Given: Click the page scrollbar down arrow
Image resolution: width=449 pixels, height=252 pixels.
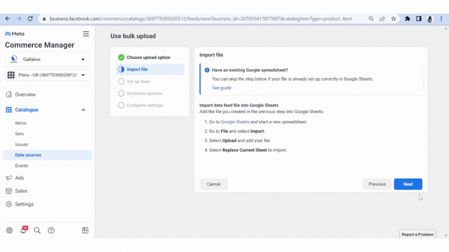Looking at the screenshot, I should tap(446, 236).
